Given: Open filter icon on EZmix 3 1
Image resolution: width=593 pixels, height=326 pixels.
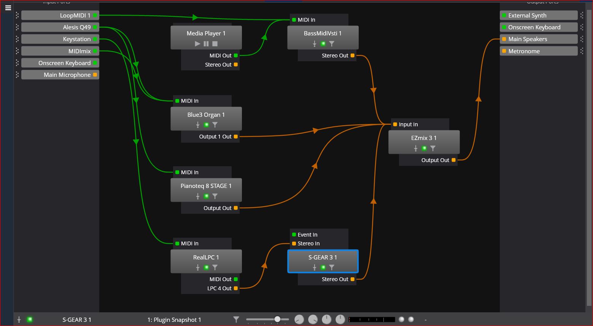Looking at the screenshot, I should click(x=433, y=148).
